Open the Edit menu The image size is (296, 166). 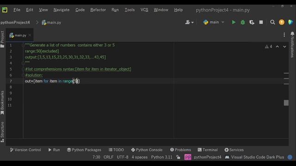tap(30, 10)
